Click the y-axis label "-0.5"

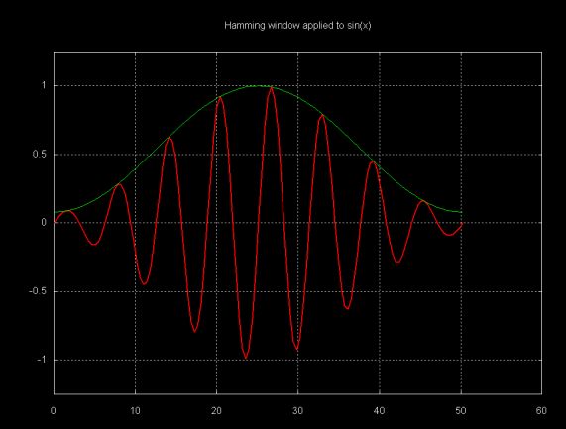point(38,291)
